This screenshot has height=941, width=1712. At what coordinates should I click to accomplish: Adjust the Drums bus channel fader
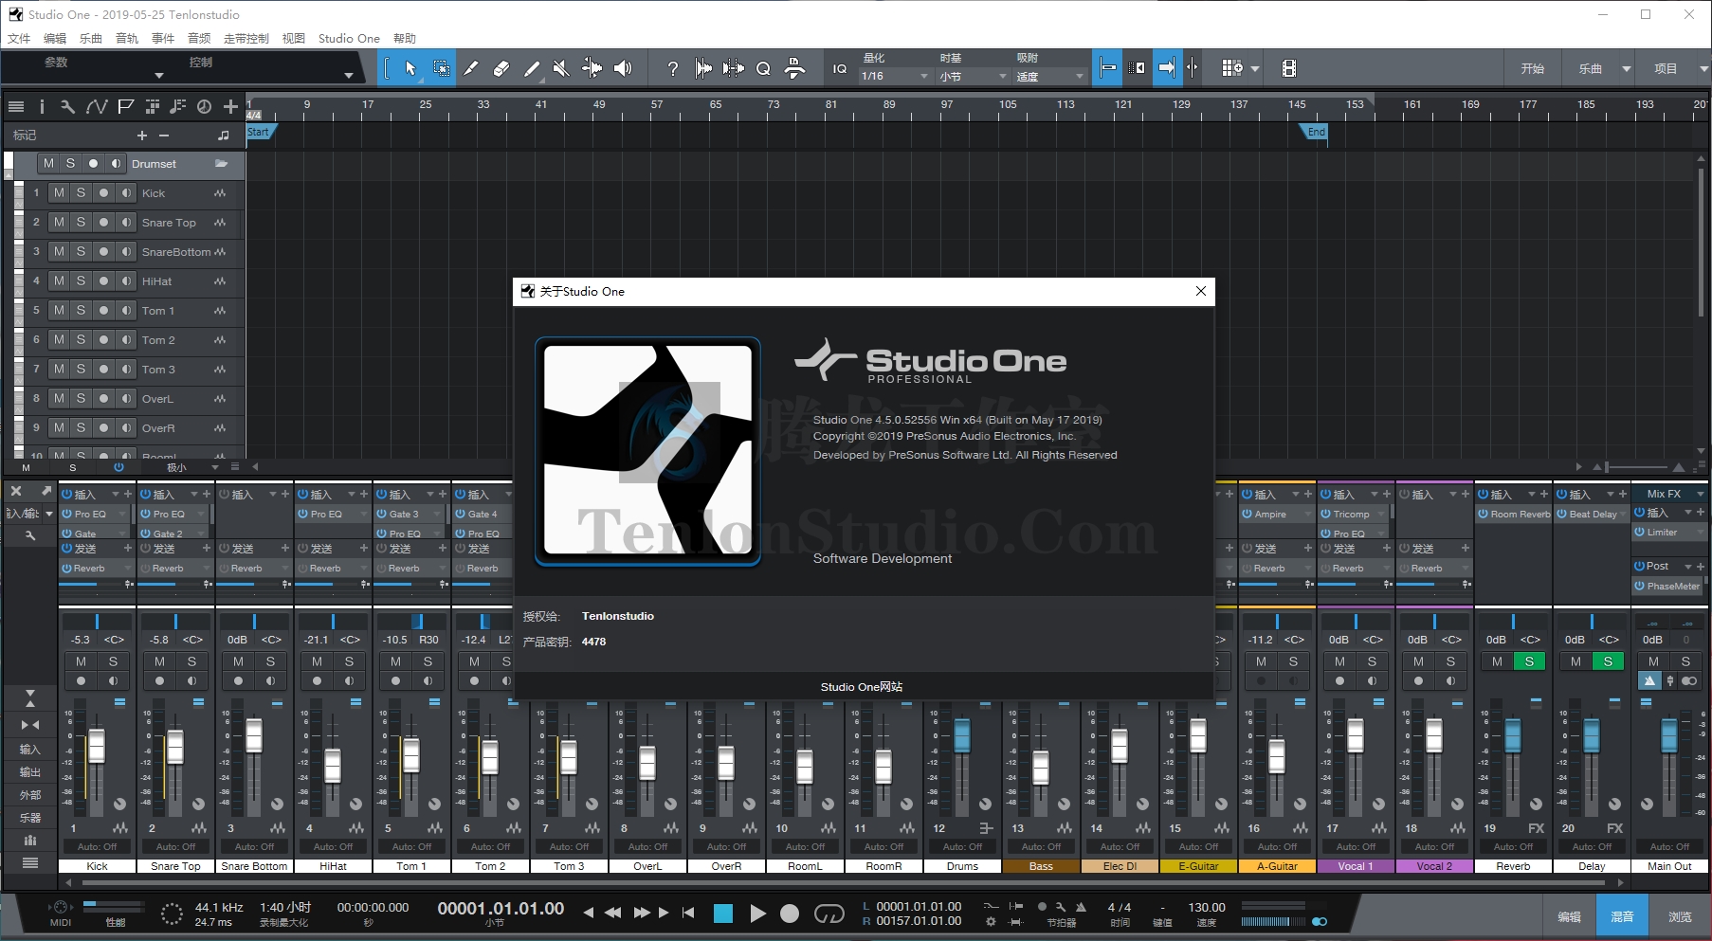coord(962,735)
